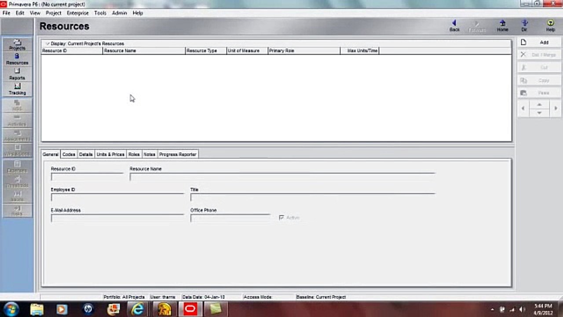Click the move down arrow button

point(539,113)
